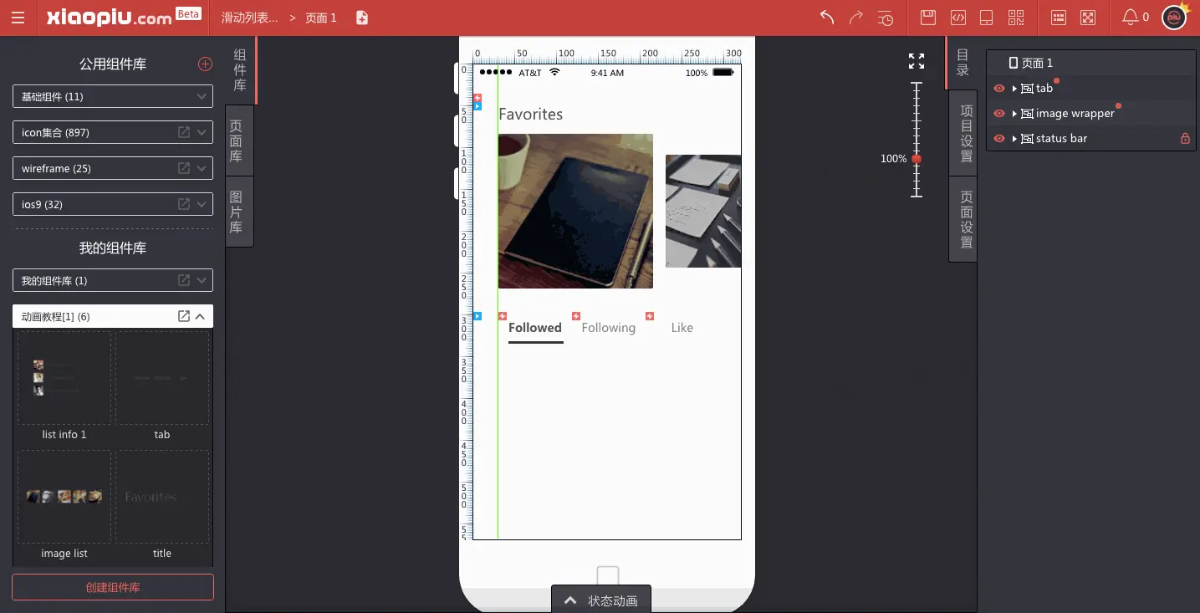
Task: Open 动画教程[1] external link icon
Action: coord(184,316)
